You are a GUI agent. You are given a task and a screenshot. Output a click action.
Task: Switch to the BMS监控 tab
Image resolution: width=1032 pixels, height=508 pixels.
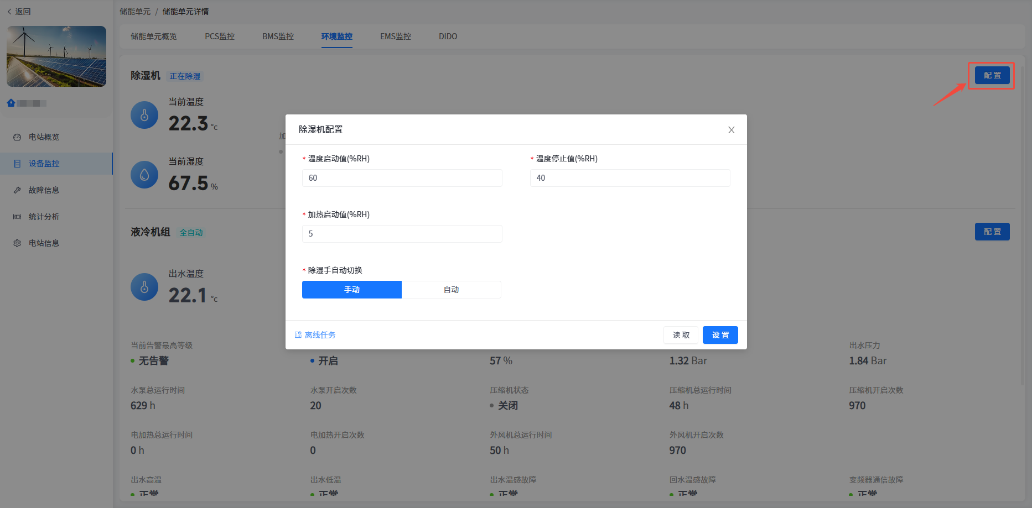pos(278,36)
